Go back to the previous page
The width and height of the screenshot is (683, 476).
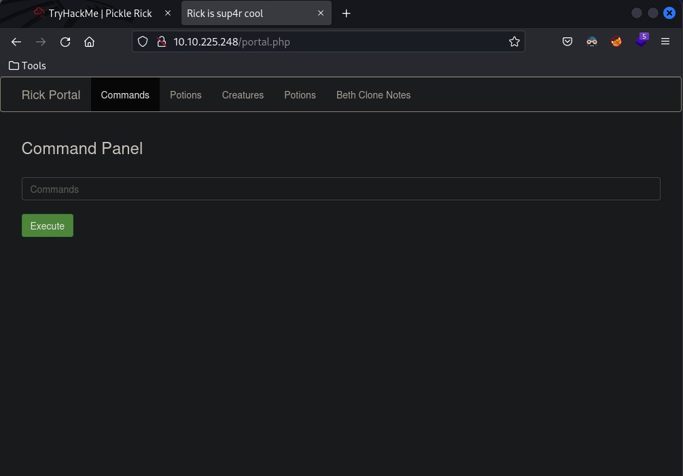tap(16, 42)
